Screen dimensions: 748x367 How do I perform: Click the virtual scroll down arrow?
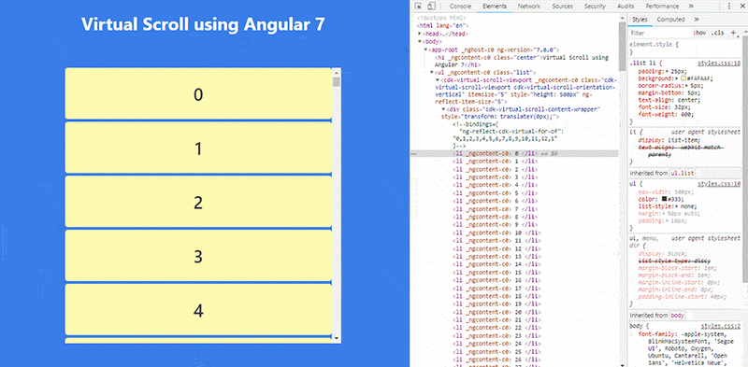(337, 337)
